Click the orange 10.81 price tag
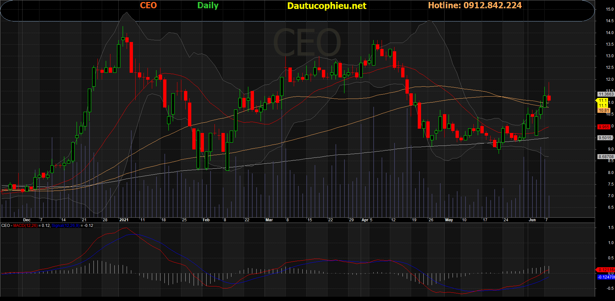Image resolution: width=615 pixels, height=301 pixels. (x=604, y=110)
